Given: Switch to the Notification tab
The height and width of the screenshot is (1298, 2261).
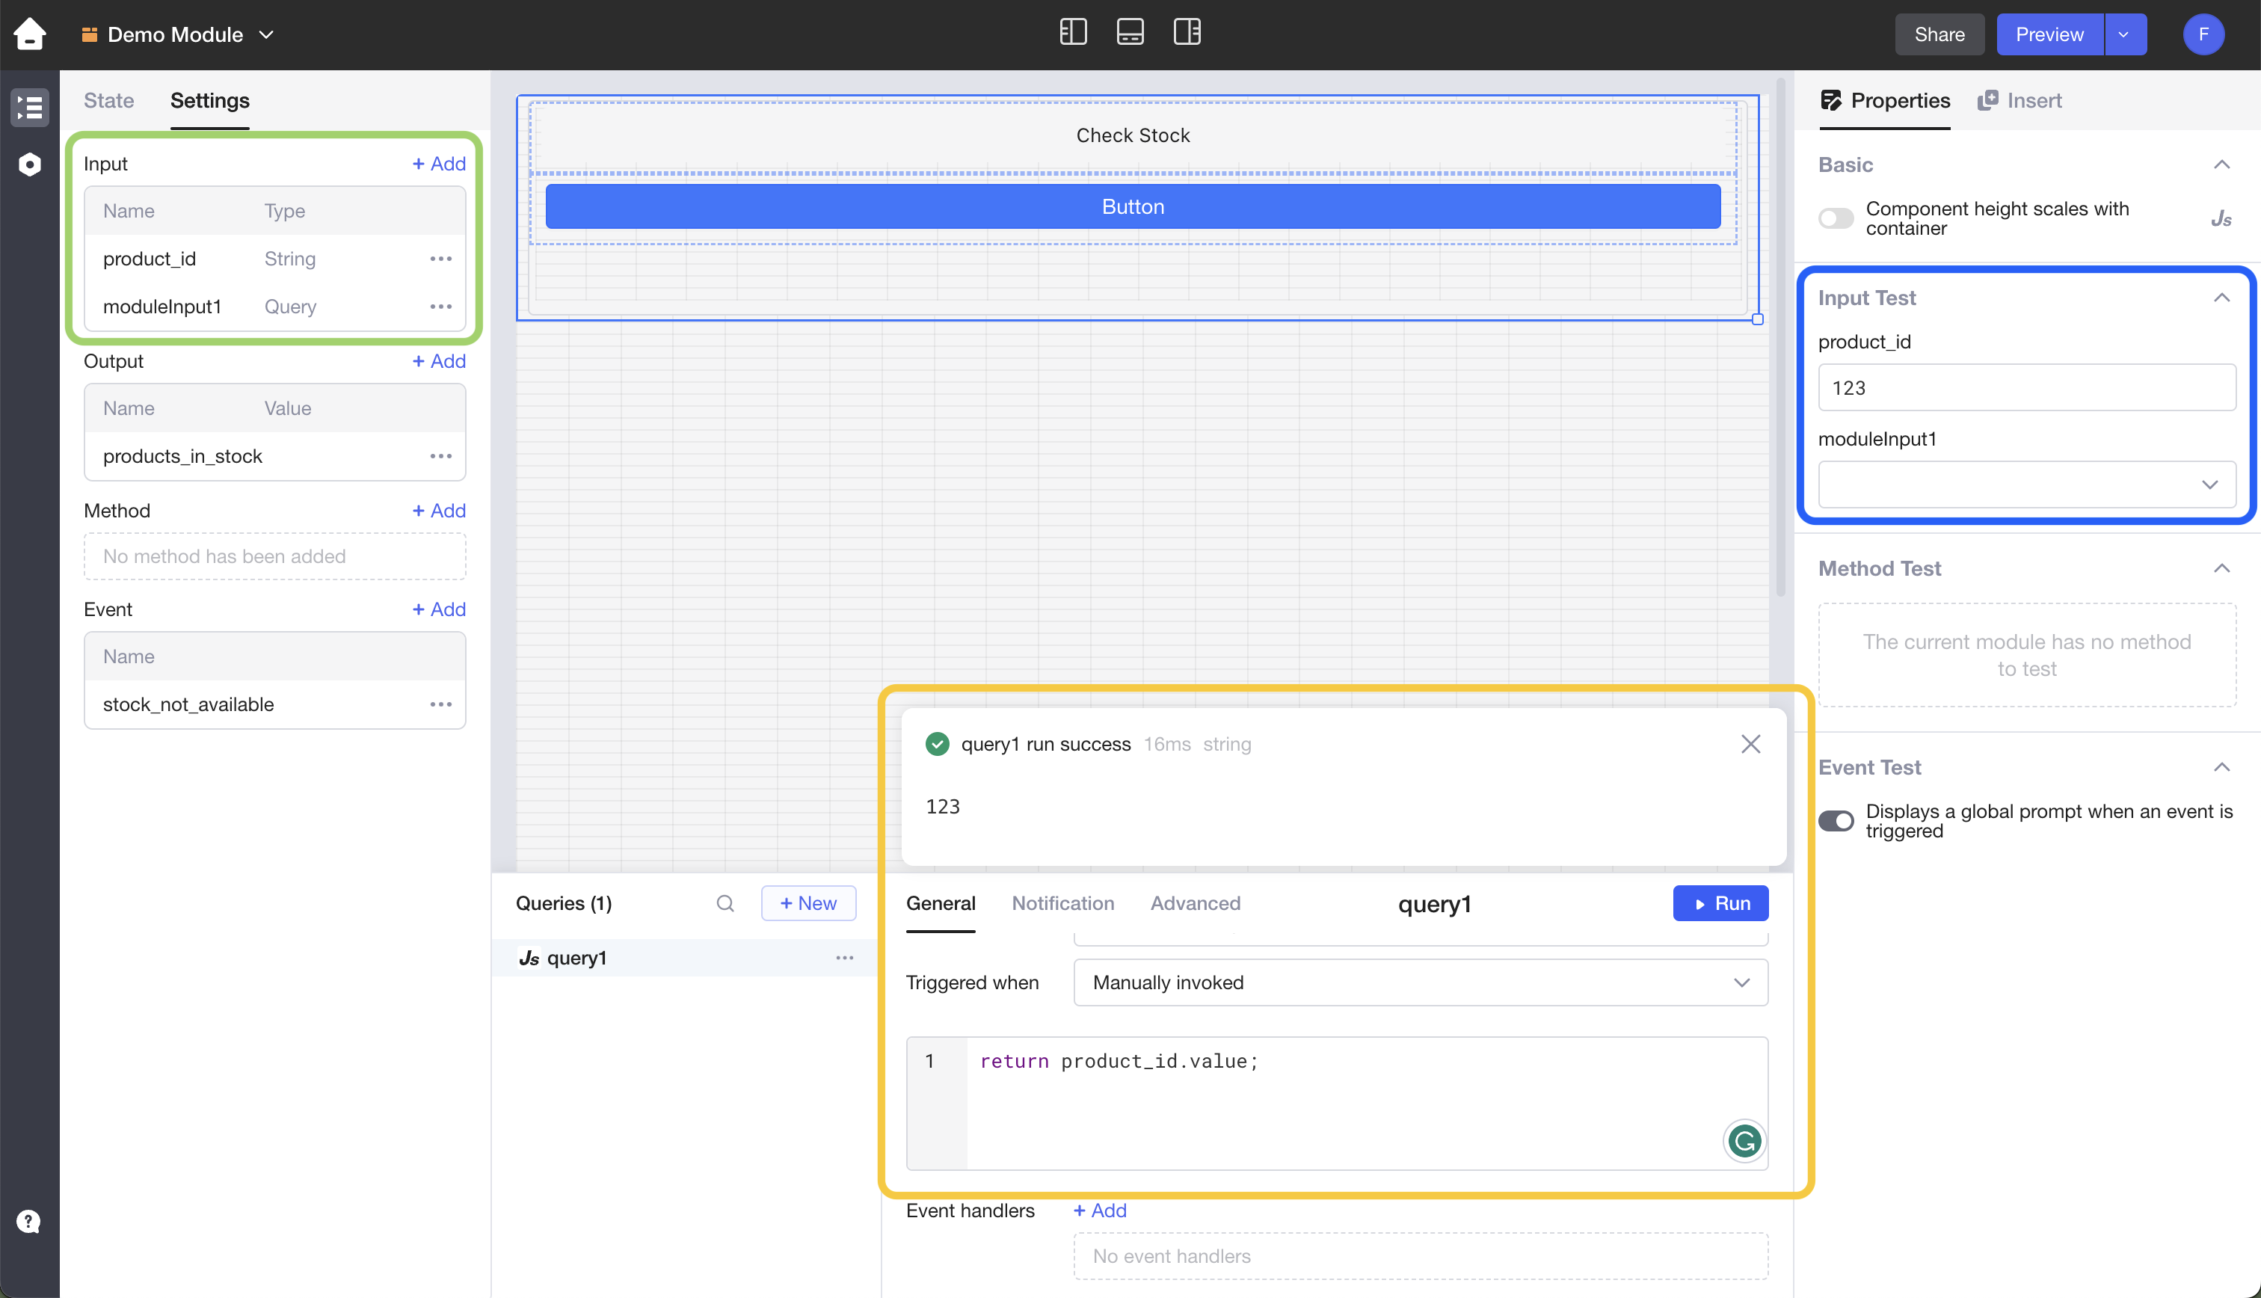Looking at the screenshot, I should pos(1062,903).
